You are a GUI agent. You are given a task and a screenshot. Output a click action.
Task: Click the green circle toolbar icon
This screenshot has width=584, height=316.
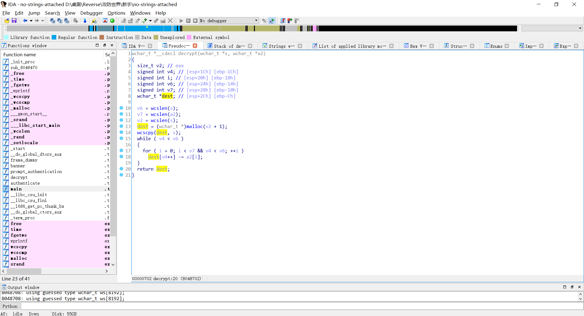point(112,21)
